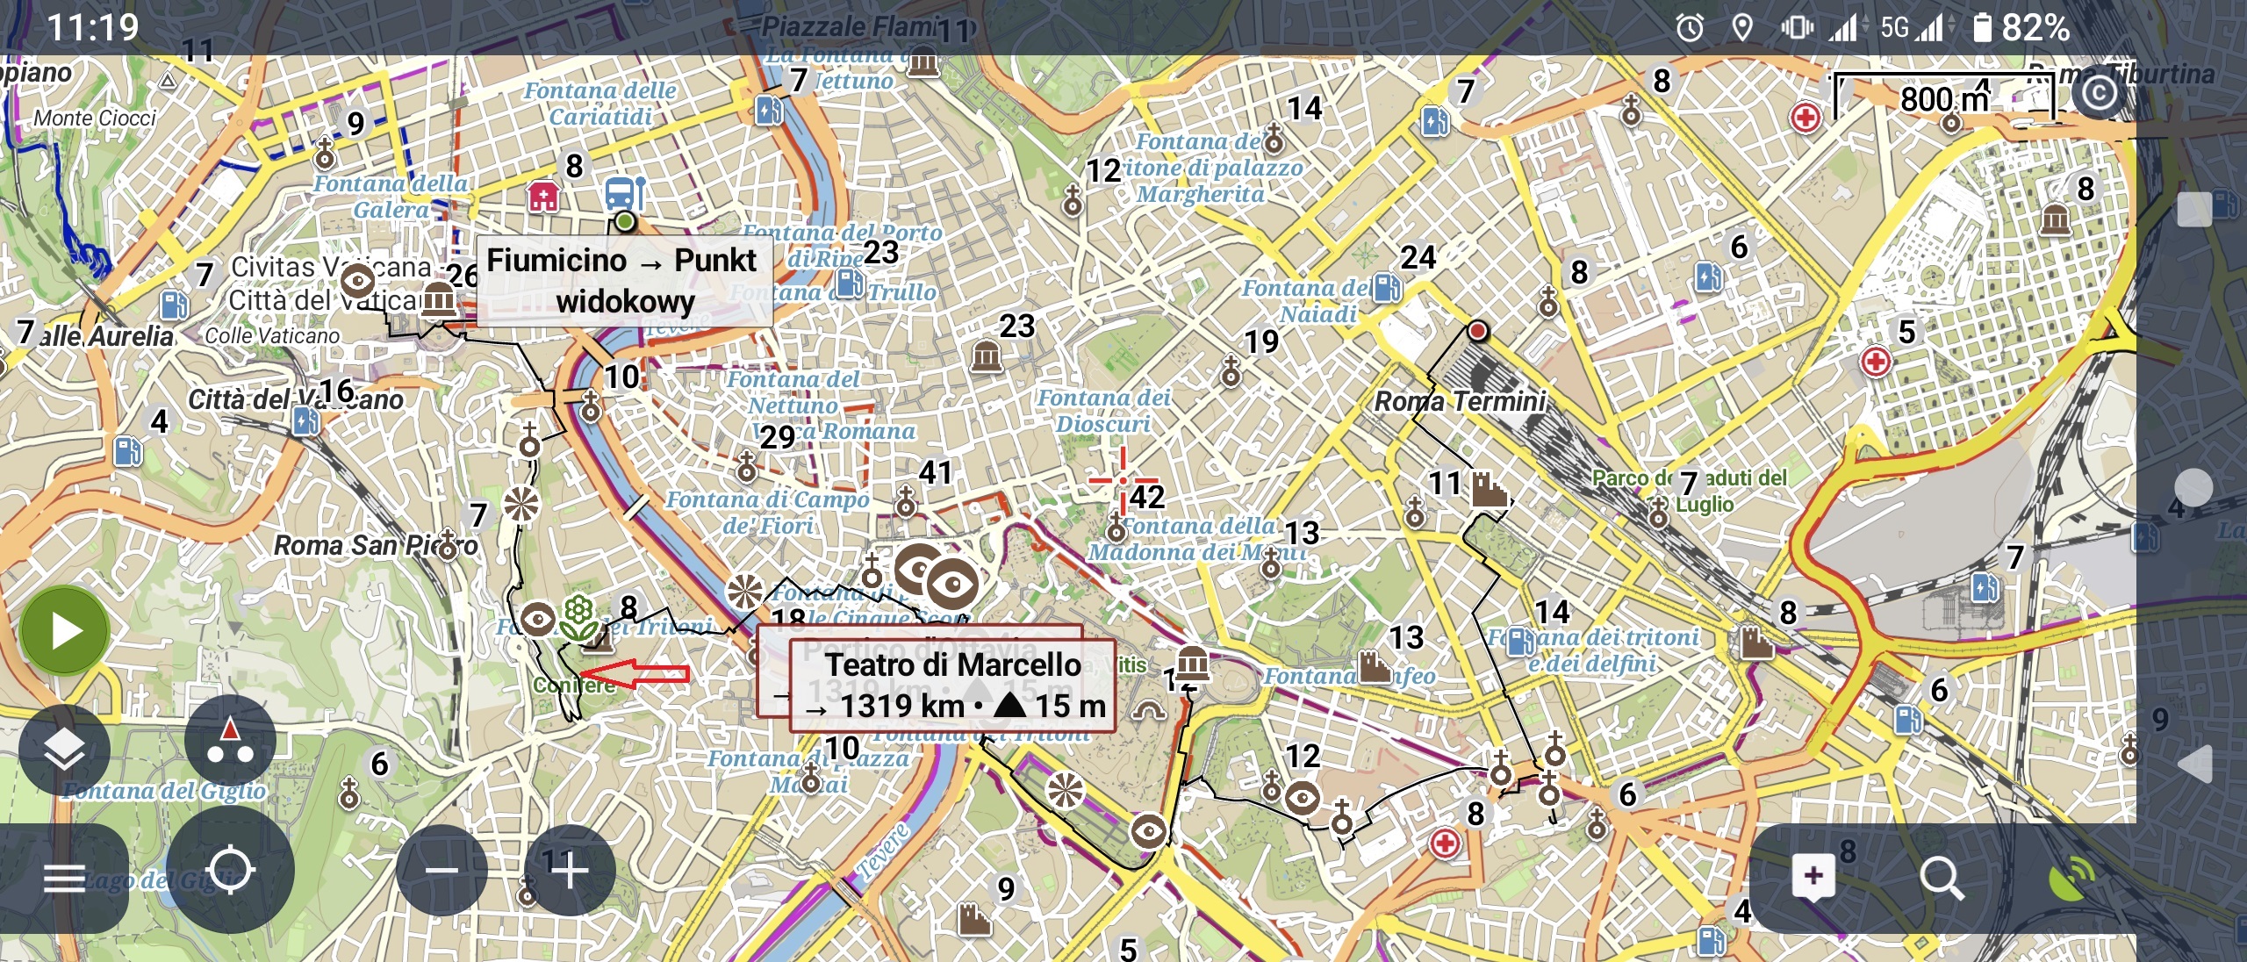Viewport: 2247px width, 962px height.
Task: Tap the Android home circle button
Action: tap(2194, 487)
